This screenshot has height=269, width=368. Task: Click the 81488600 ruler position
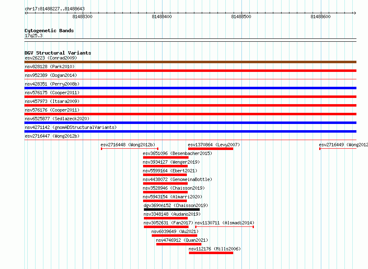(320, 17)
